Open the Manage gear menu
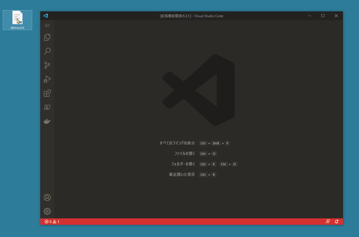The width and height of the screenshot is (359, 237). pos(47,211)
